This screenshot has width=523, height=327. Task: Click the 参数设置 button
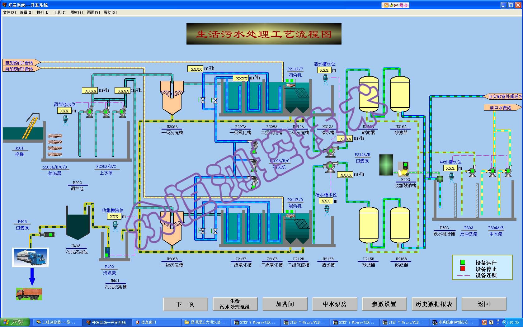click(x=384, y=304)
